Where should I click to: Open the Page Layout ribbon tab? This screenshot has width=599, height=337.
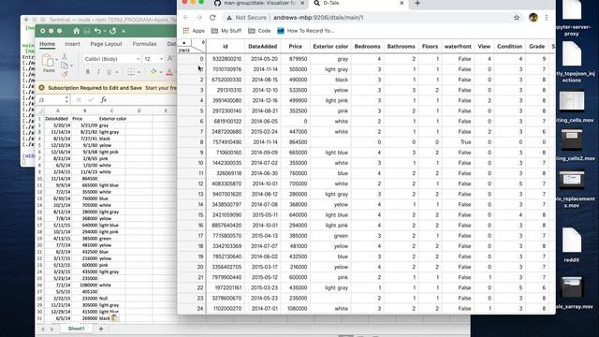(x=106, y=44)
